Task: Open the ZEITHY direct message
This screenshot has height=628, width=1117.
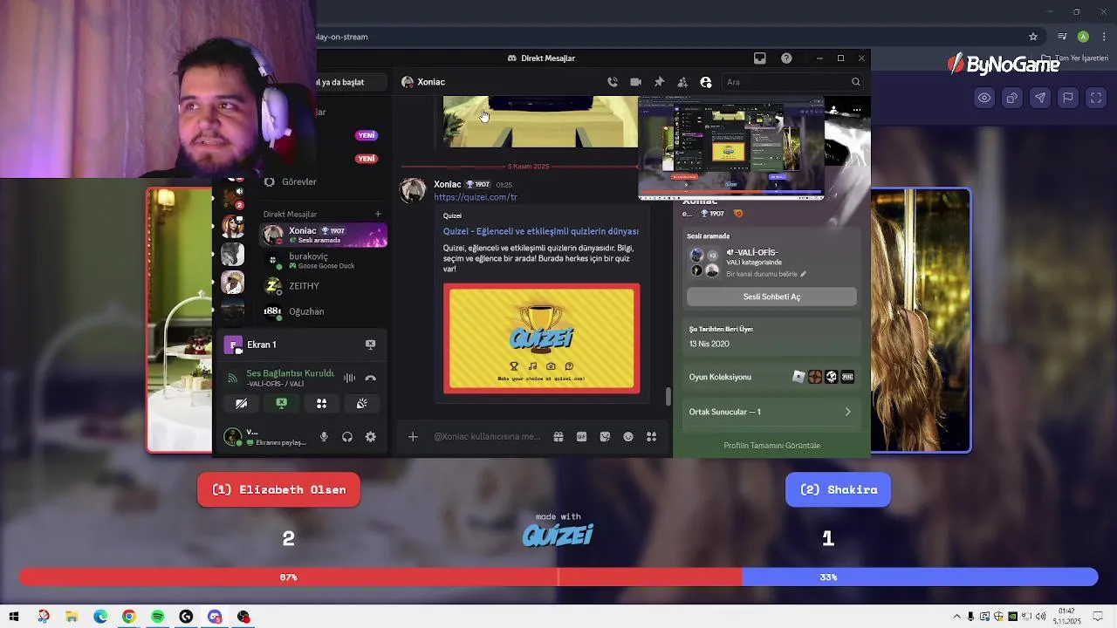Action: pos(323,286)
